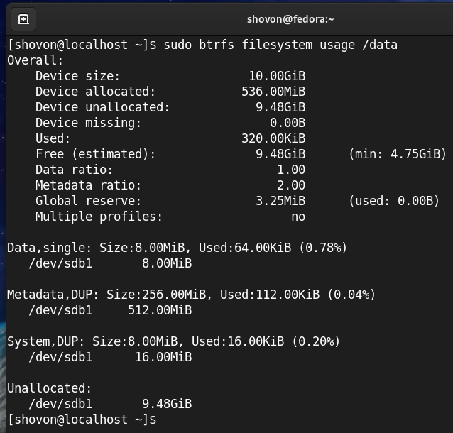Click the Device unallocated label
The width and height of the screenshot is (453, 433).
[x=102, y=107]
